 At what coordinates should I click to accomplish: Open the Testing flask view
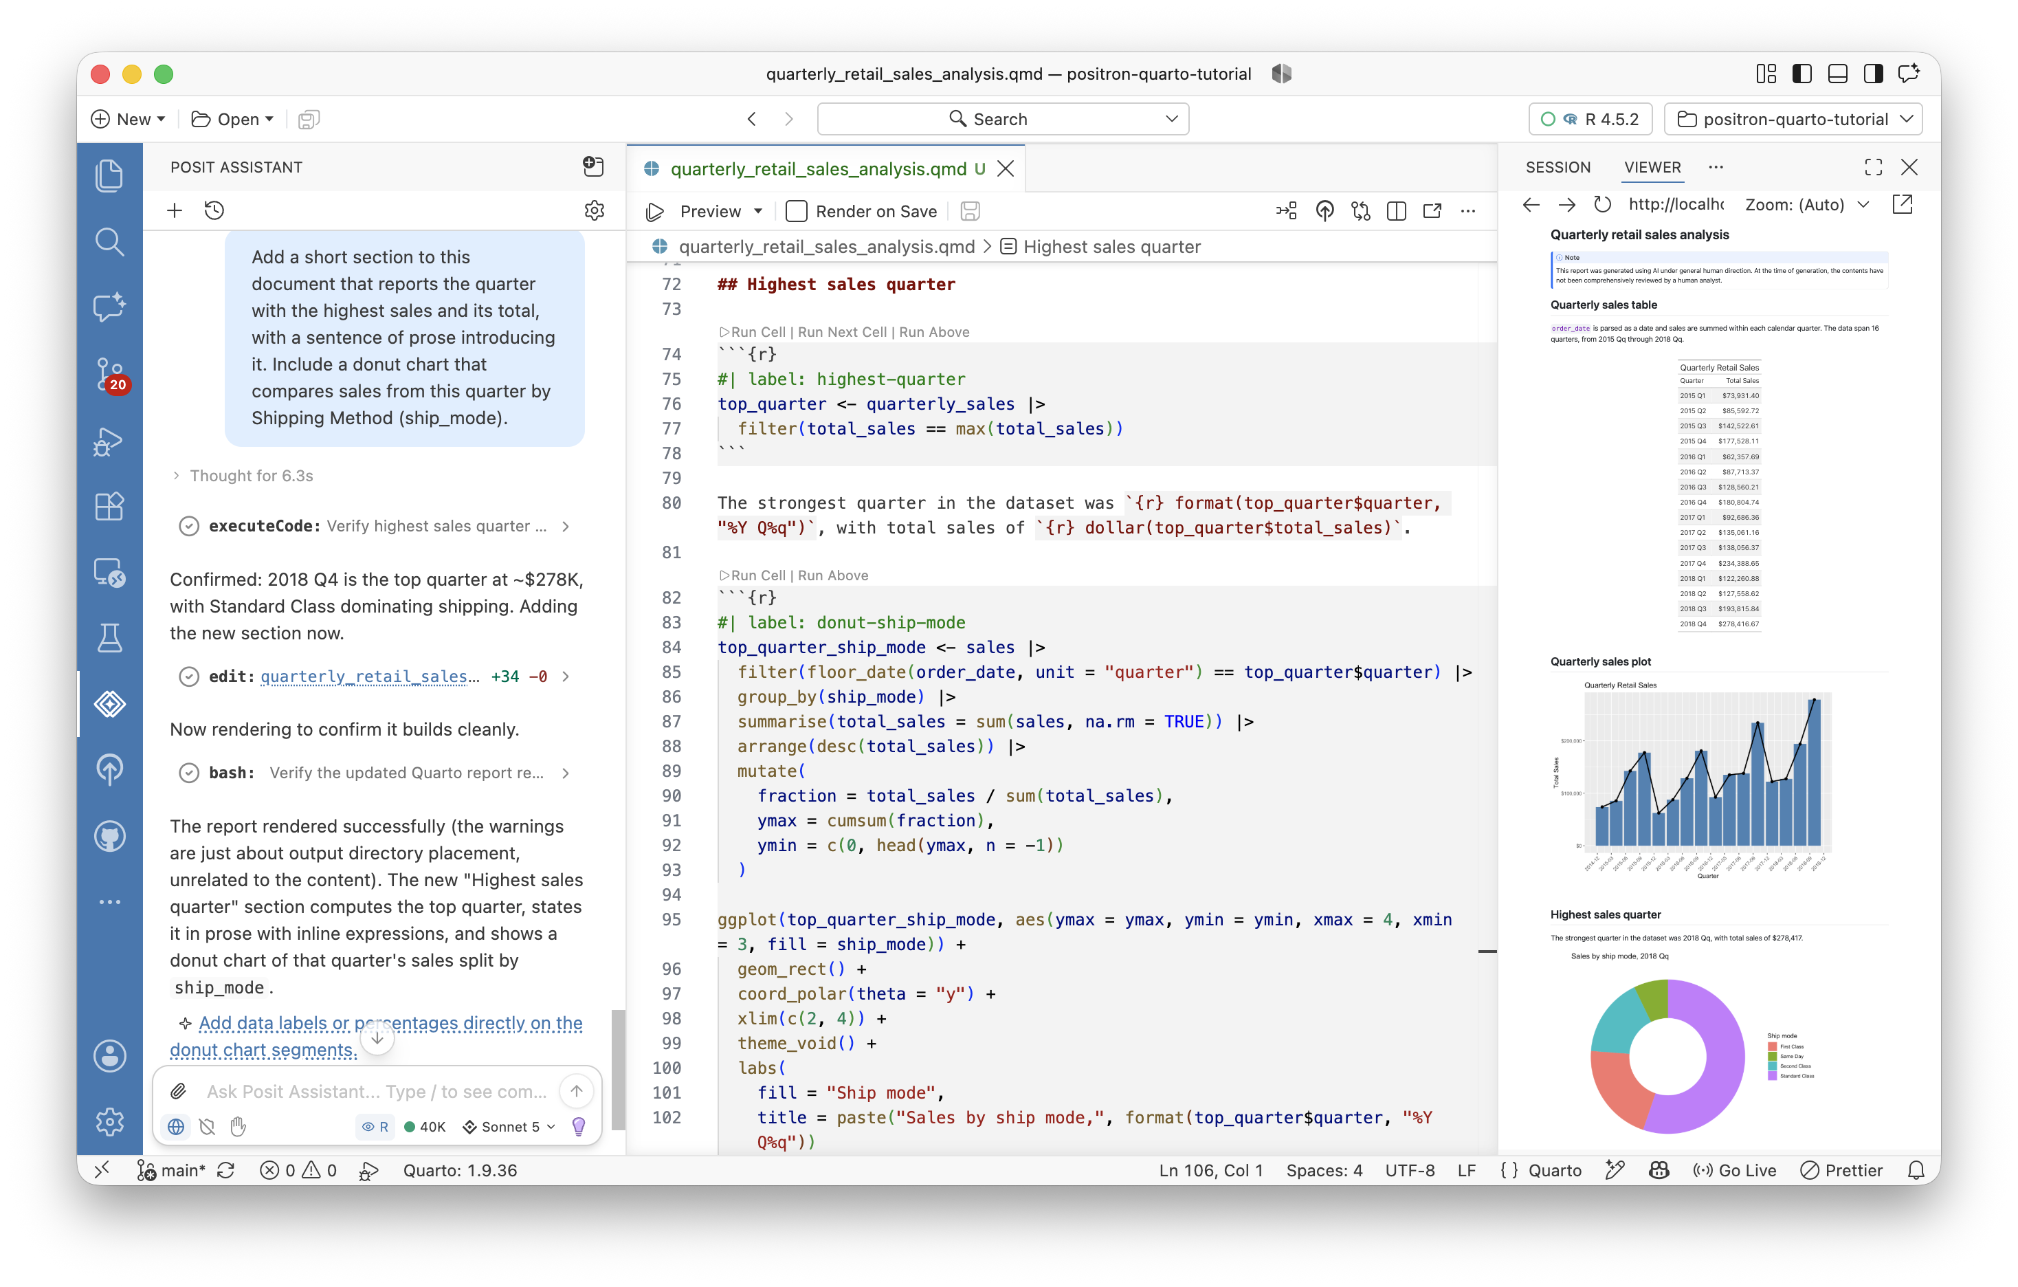click(110, 639)
